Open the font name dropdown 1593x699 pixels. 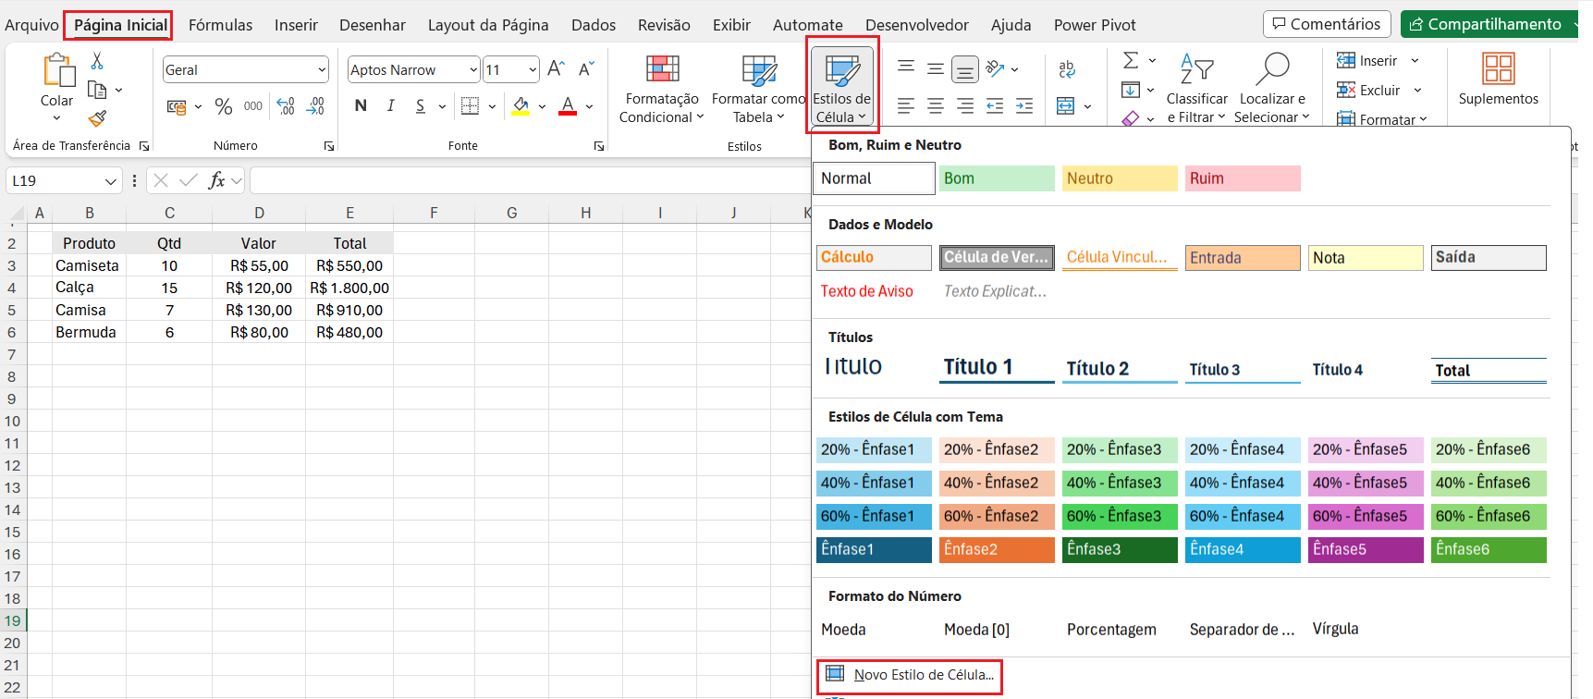coord(473,70)
